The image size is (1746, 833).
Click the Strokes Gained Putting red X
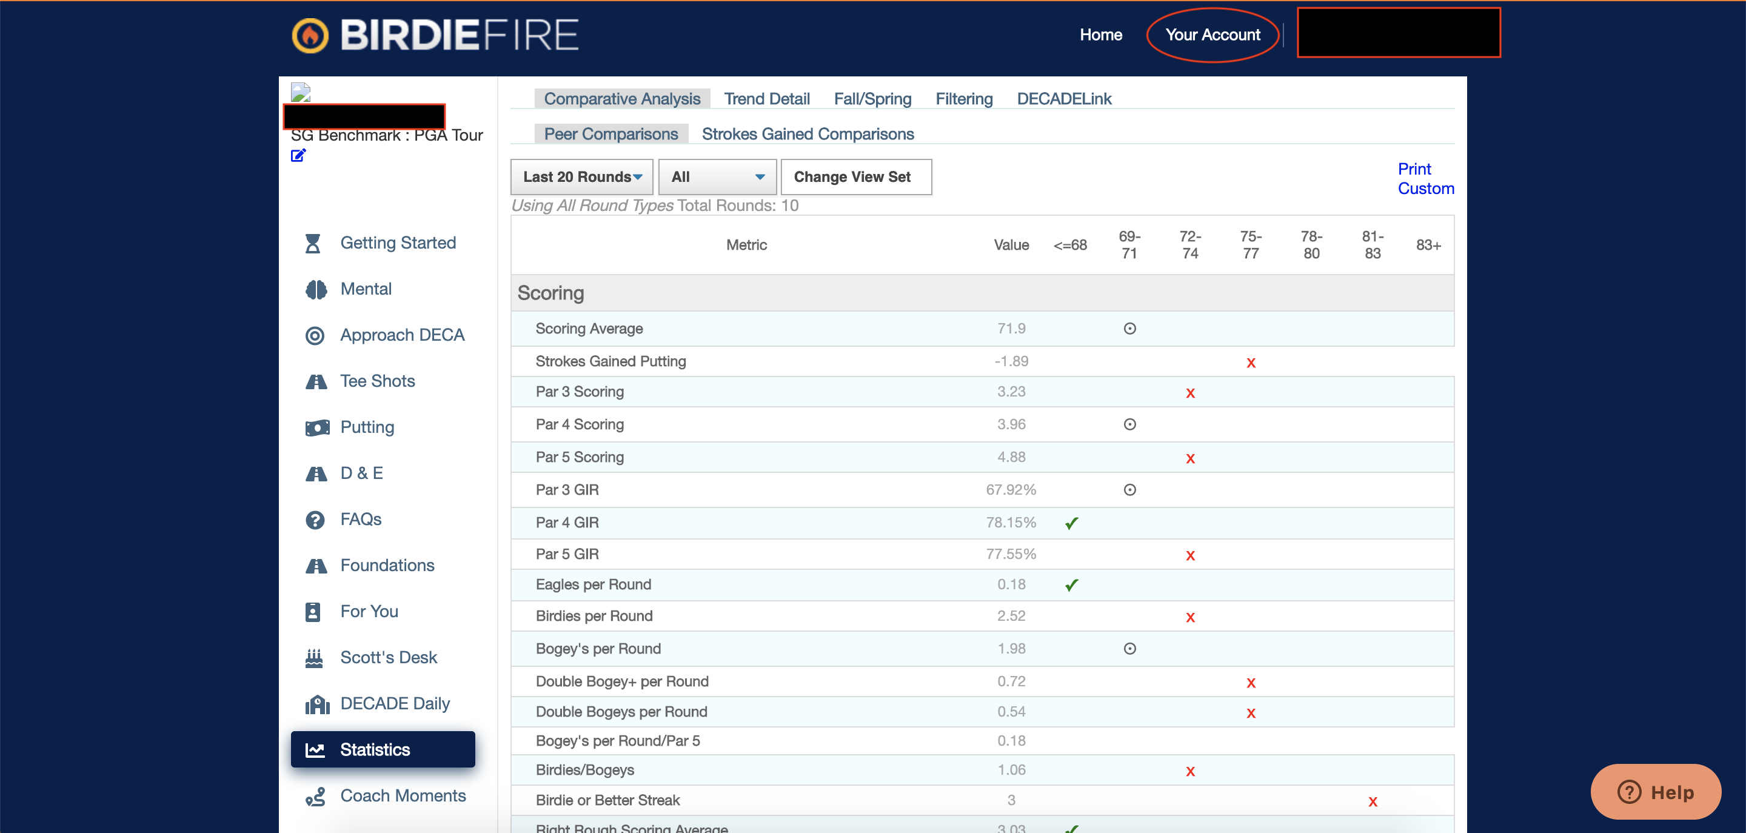[1251, 363]
